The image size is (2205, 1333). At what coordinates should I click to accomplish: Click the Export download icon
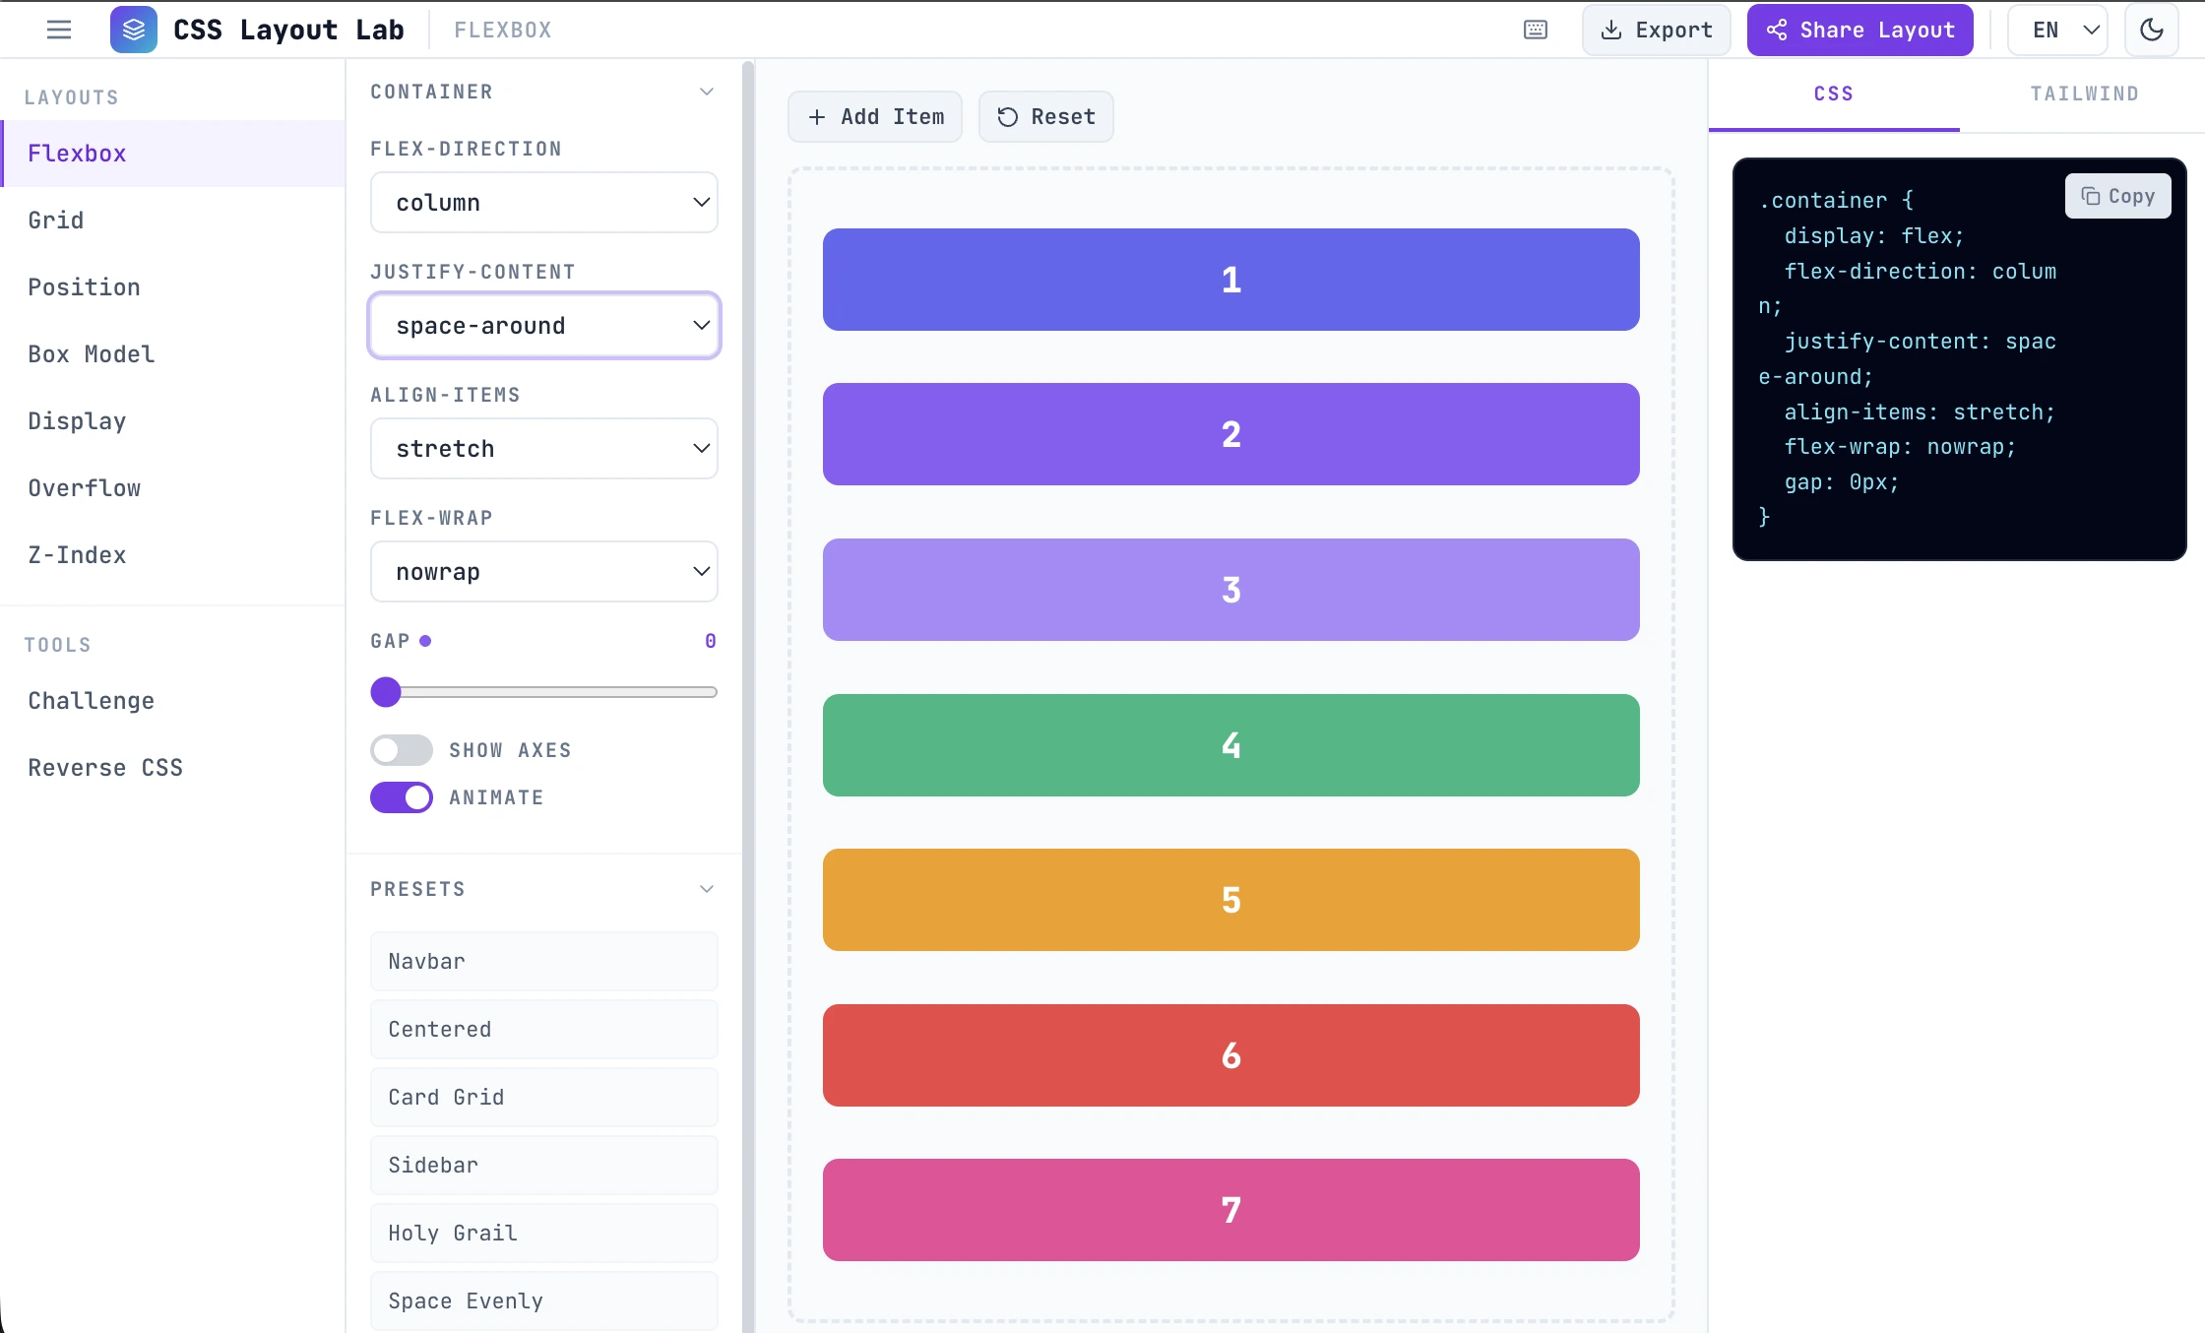tap(1611, 30)
